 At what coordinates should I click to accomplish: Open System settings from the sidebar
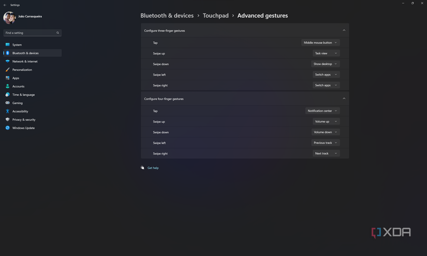[17, 45]
